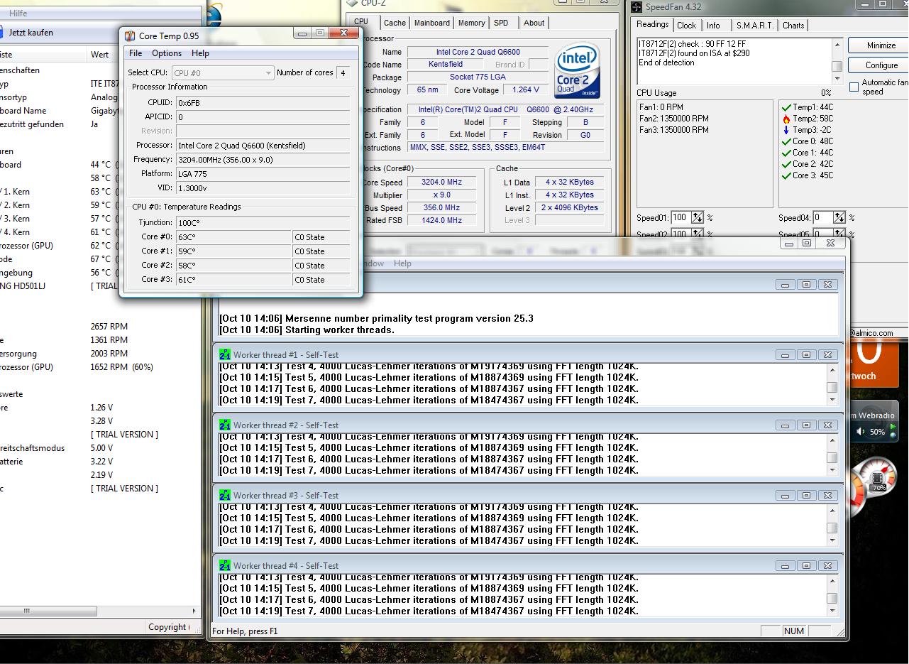Open SpeedFan S.M.A.R.T. tab
Viewport: 909px width, 664px height.
click(754, 26)
